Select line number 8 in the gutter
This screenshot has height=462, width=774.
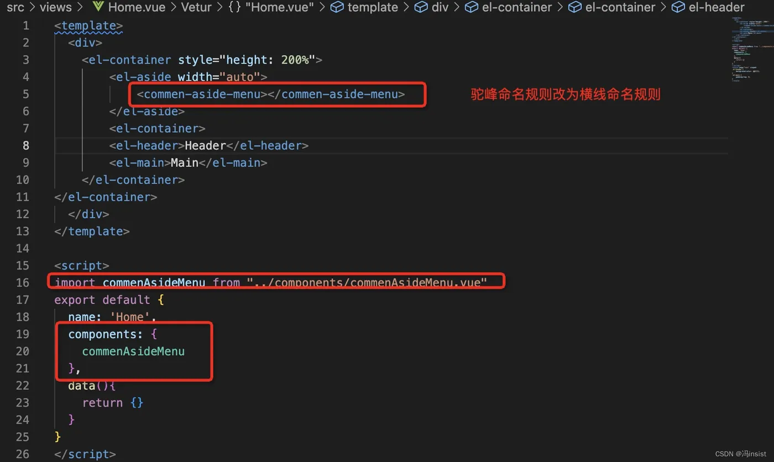pos(26,146)
